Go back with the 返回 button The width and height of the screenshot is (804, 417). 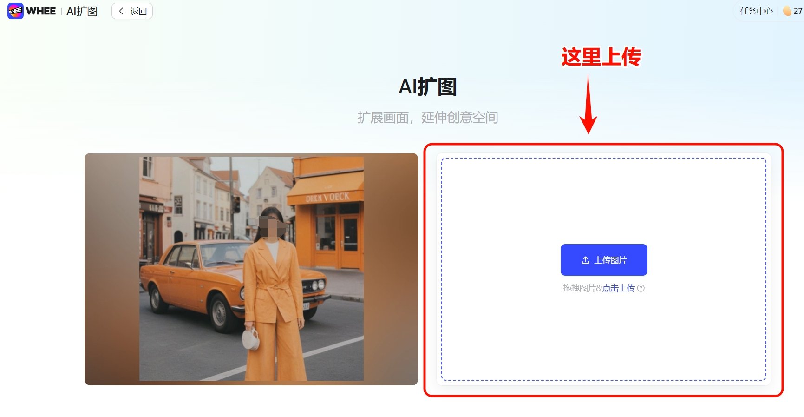132,11
